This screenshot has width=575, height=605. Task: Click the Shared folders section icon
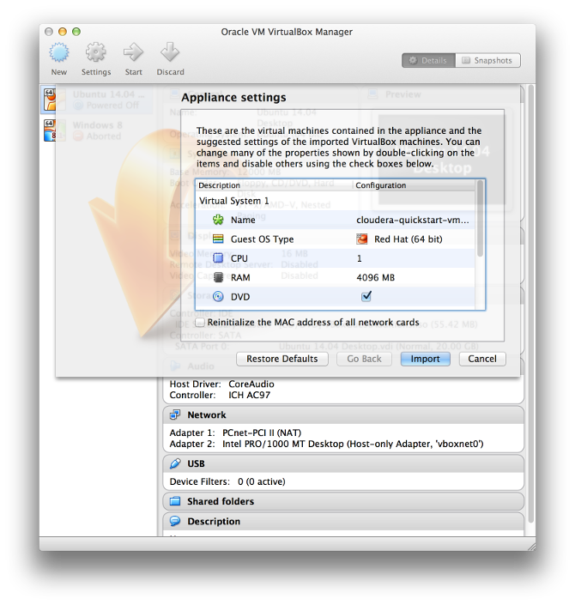pos(175,501)
